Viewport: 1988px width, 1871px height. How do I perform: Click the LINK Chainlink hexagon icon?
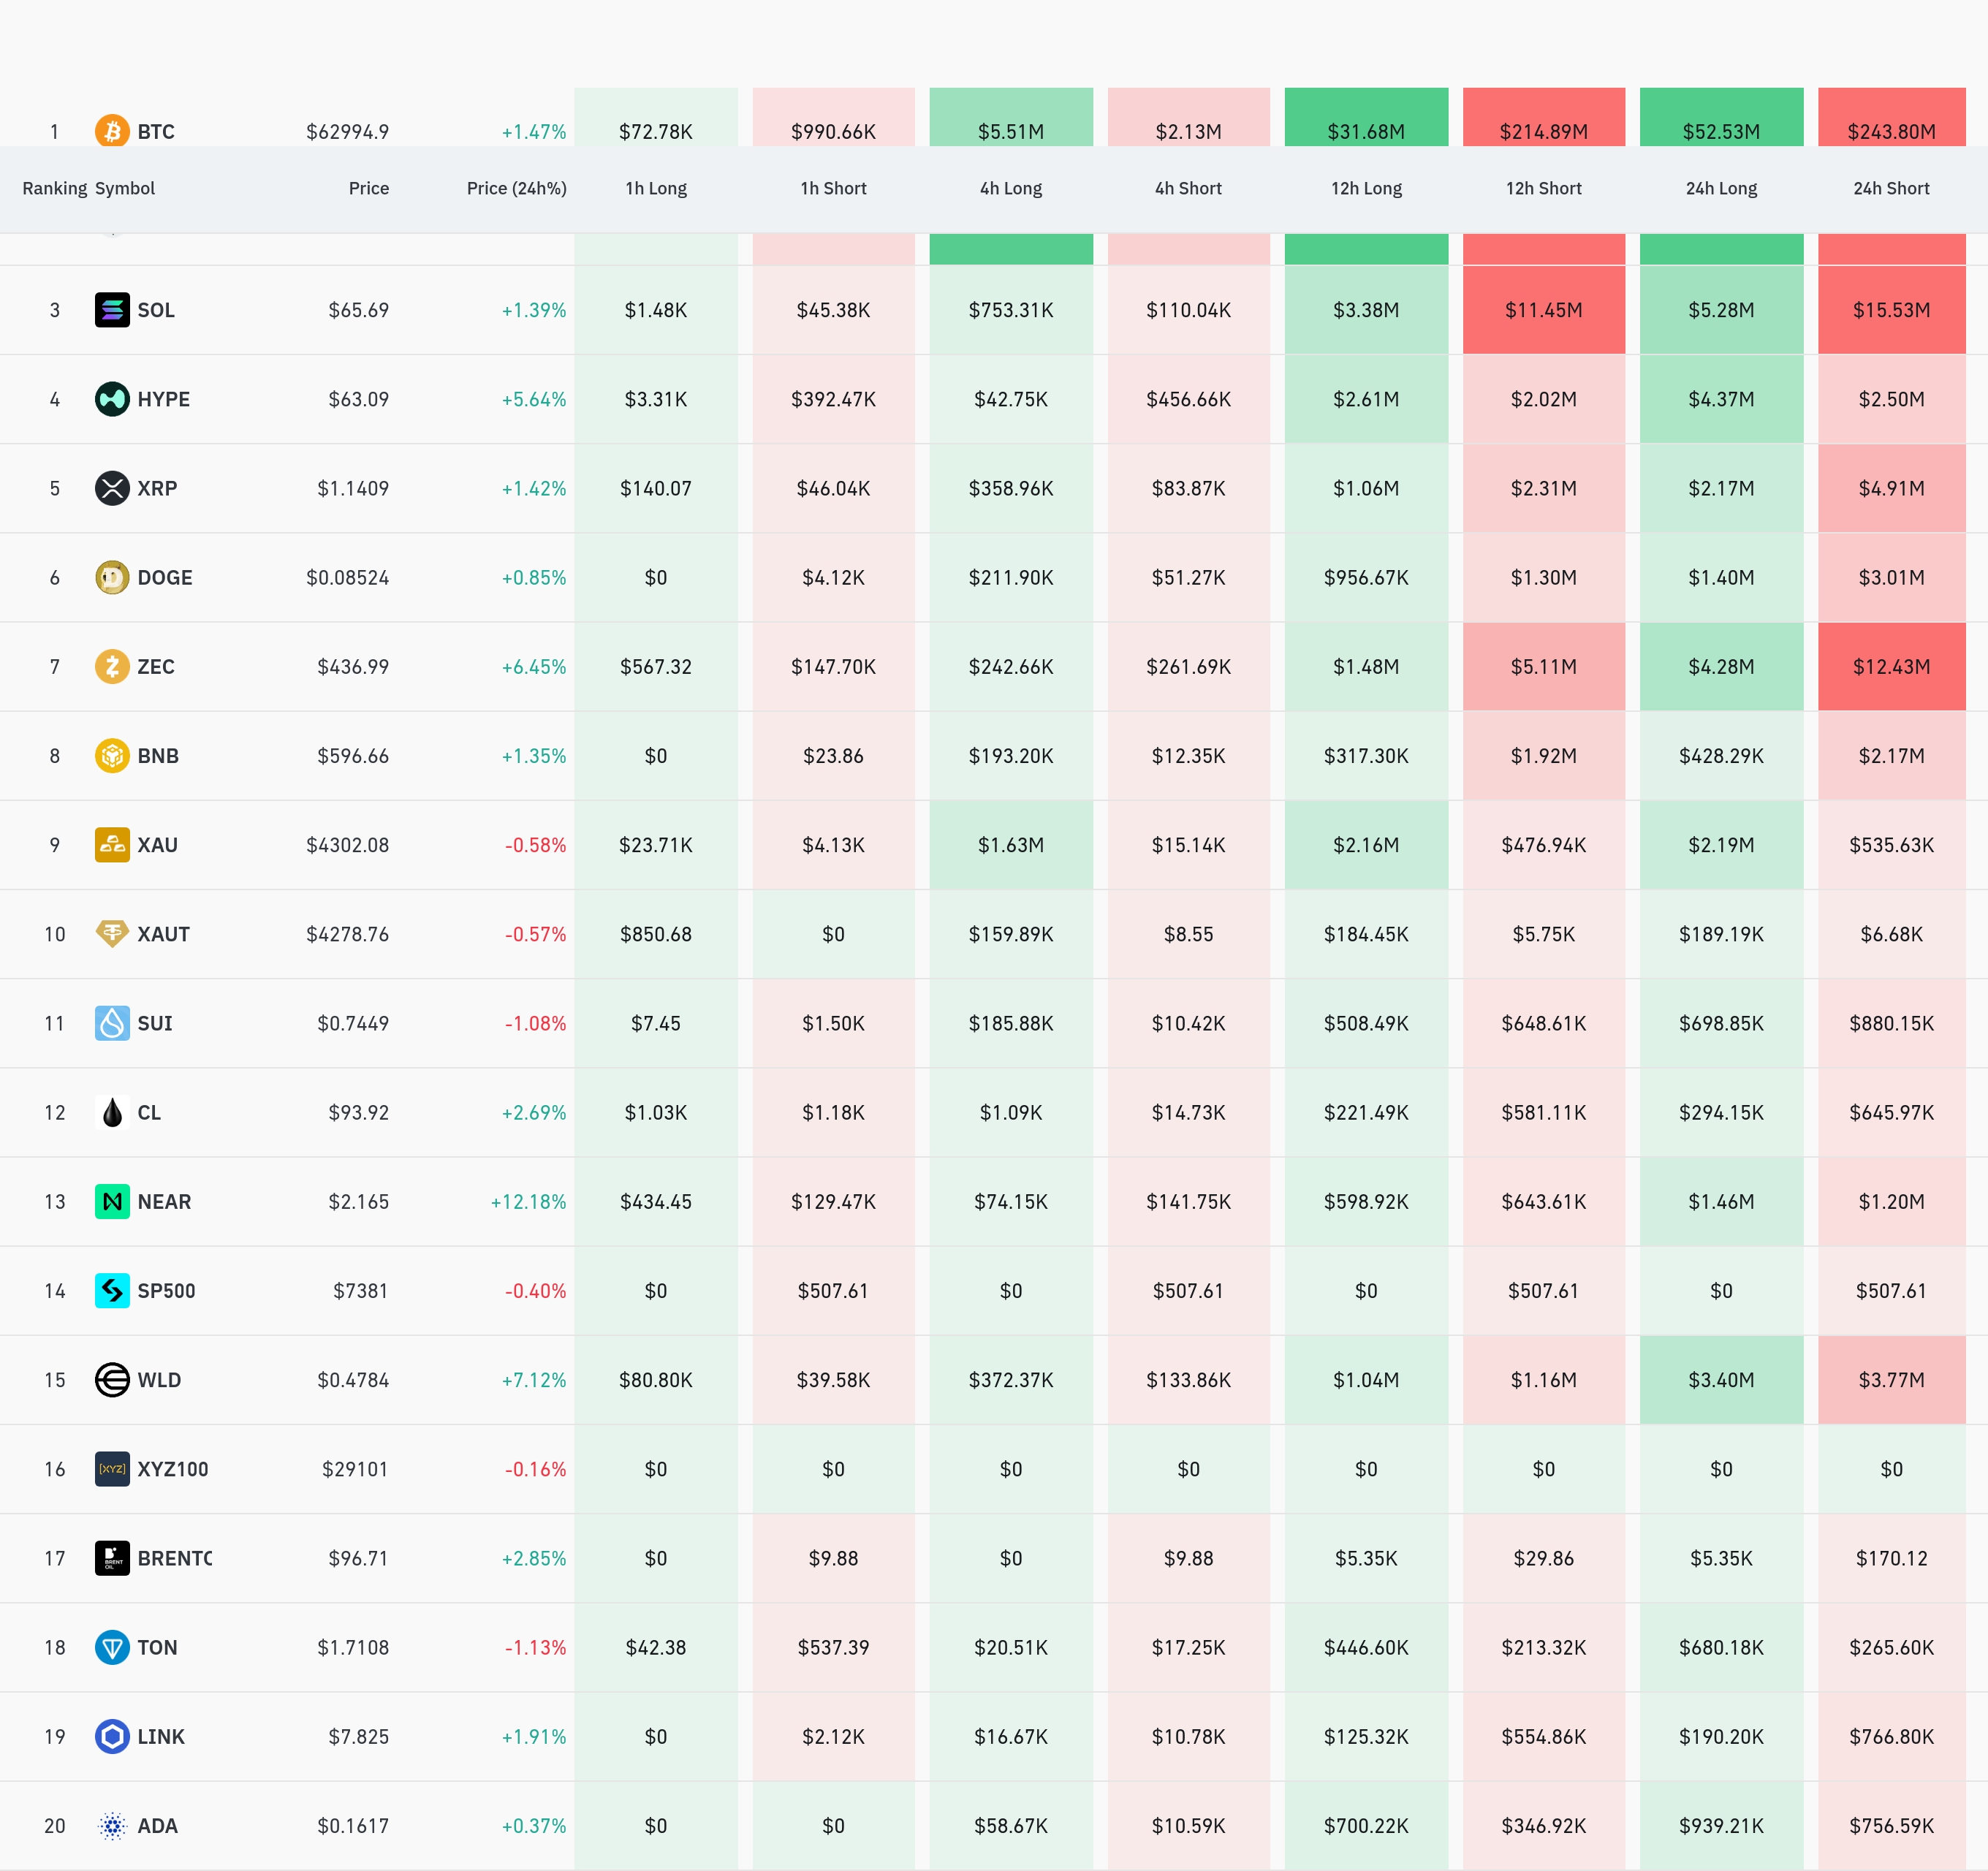[x=112, y=1736]
